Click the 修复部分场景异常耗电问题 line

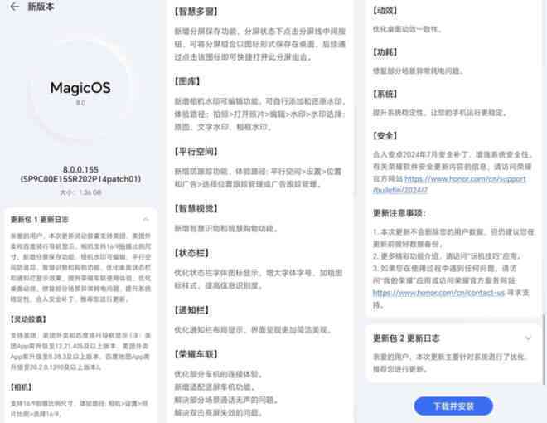point(418,70)
